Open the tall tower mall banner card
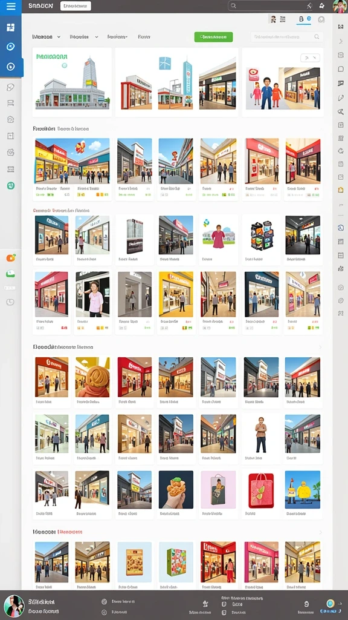This screenshot has height=620, width=348. (x=72, y=82)
